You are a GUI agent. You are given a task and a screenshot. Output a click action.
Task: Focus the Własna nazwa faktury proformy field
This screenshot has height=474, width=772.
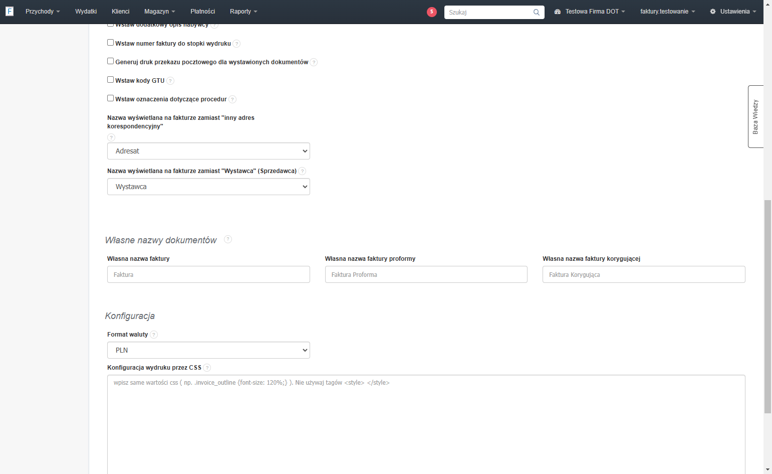click(x=426, y=274)
